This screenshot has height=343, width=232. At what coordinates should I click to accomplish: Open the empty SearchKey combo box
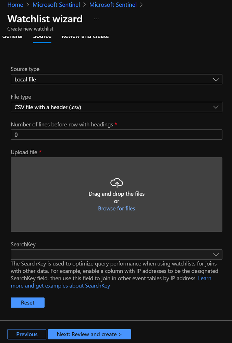(110, 254)
